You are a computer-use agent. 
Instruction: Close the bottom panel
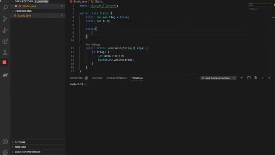point(269,78)
